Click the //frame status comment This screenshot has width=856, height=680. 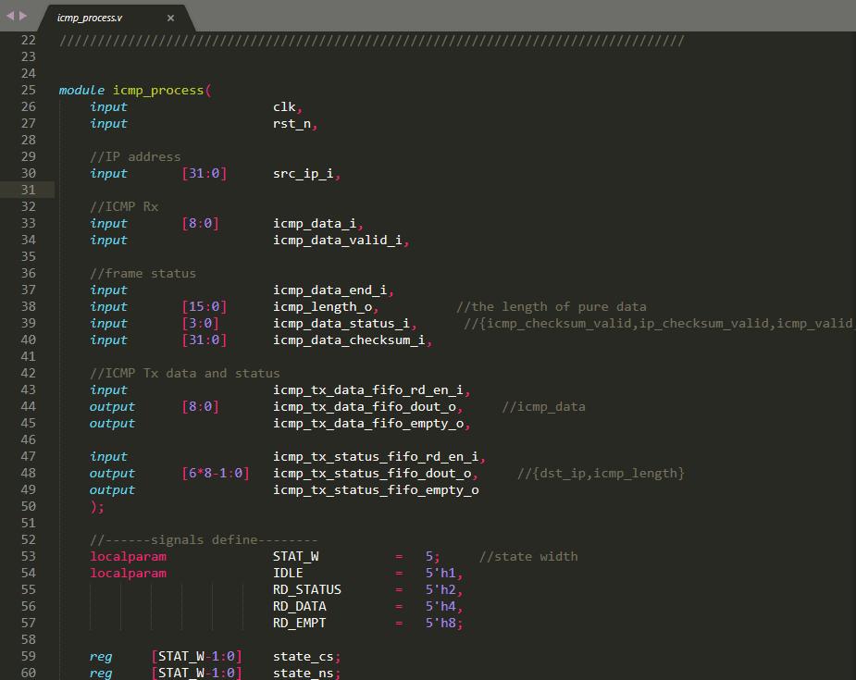[x=143, y=273]
